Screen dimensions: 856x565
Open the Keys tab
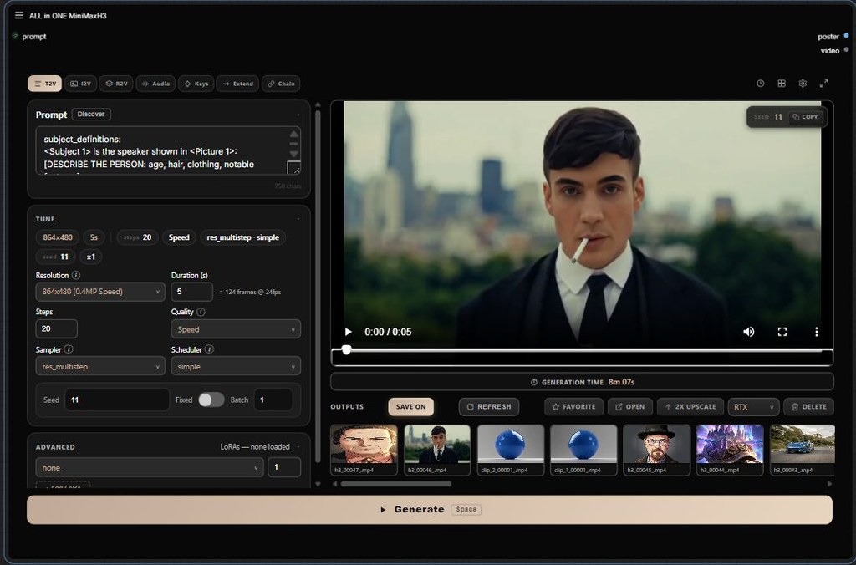[x=196, y=84]
